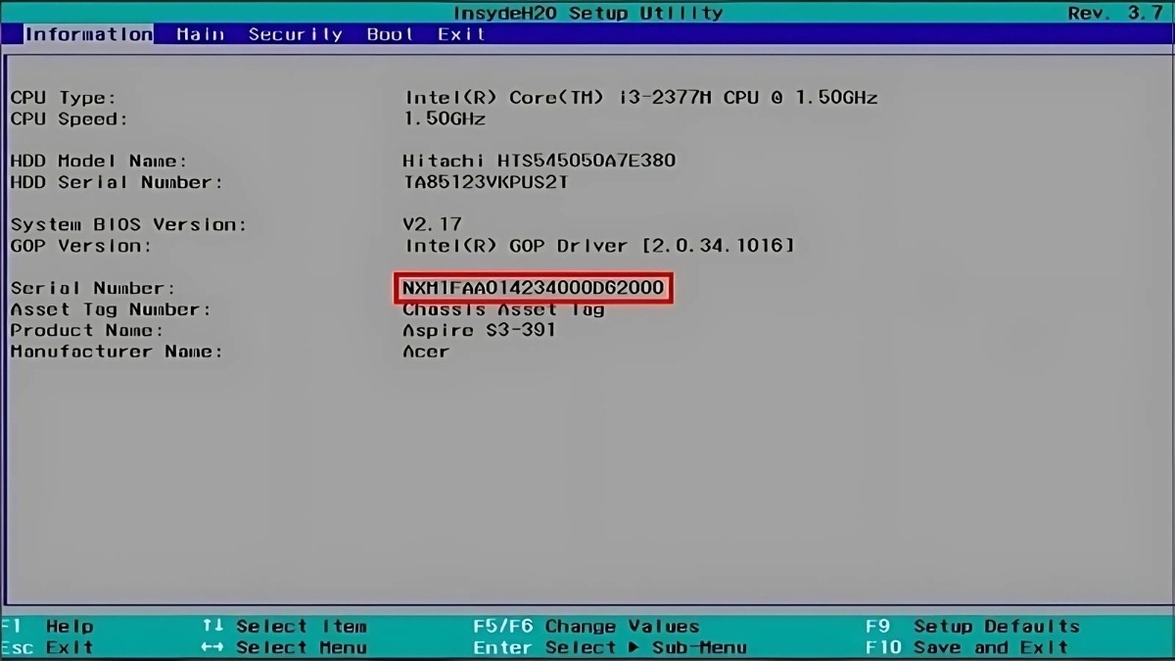Select the V2.17 BIOS version value
Viewport: 1175px width, 661px height.
(x=433, y=224)
